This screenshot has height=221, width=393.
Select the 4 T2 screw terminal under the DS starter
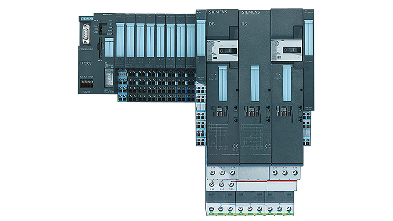click(223, 172)
